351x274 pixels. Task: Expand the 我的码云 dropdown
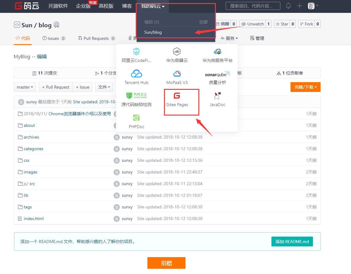tap(153, 6)
